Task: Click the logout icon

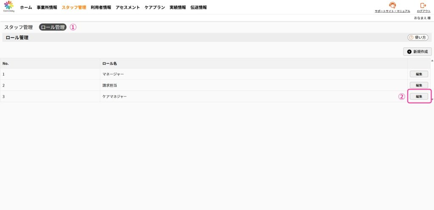Action: click(423, 5)
